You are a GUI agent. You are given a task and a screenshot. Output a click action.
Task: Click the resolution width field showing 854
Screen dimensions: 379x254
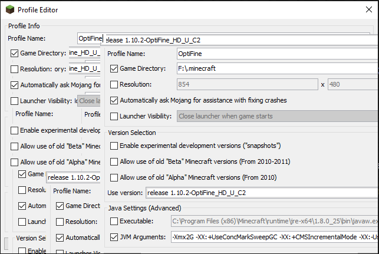(x=246, y=85)
